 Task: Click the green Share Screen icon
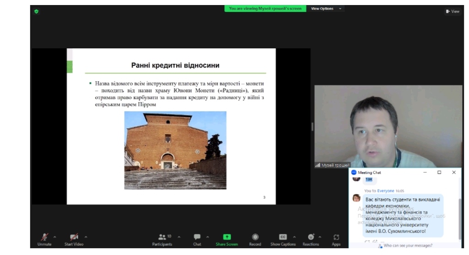226,237
